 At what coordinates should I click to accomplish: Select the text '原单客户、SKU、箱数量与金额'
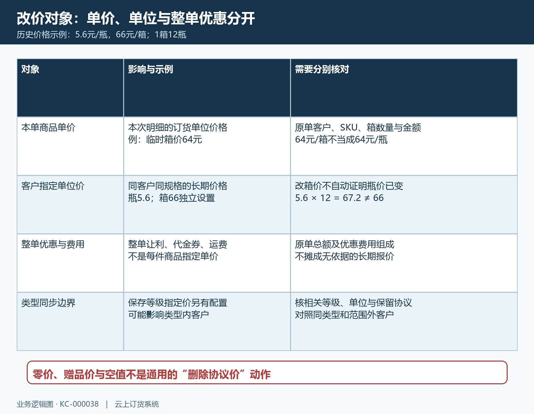pos(358,128)
